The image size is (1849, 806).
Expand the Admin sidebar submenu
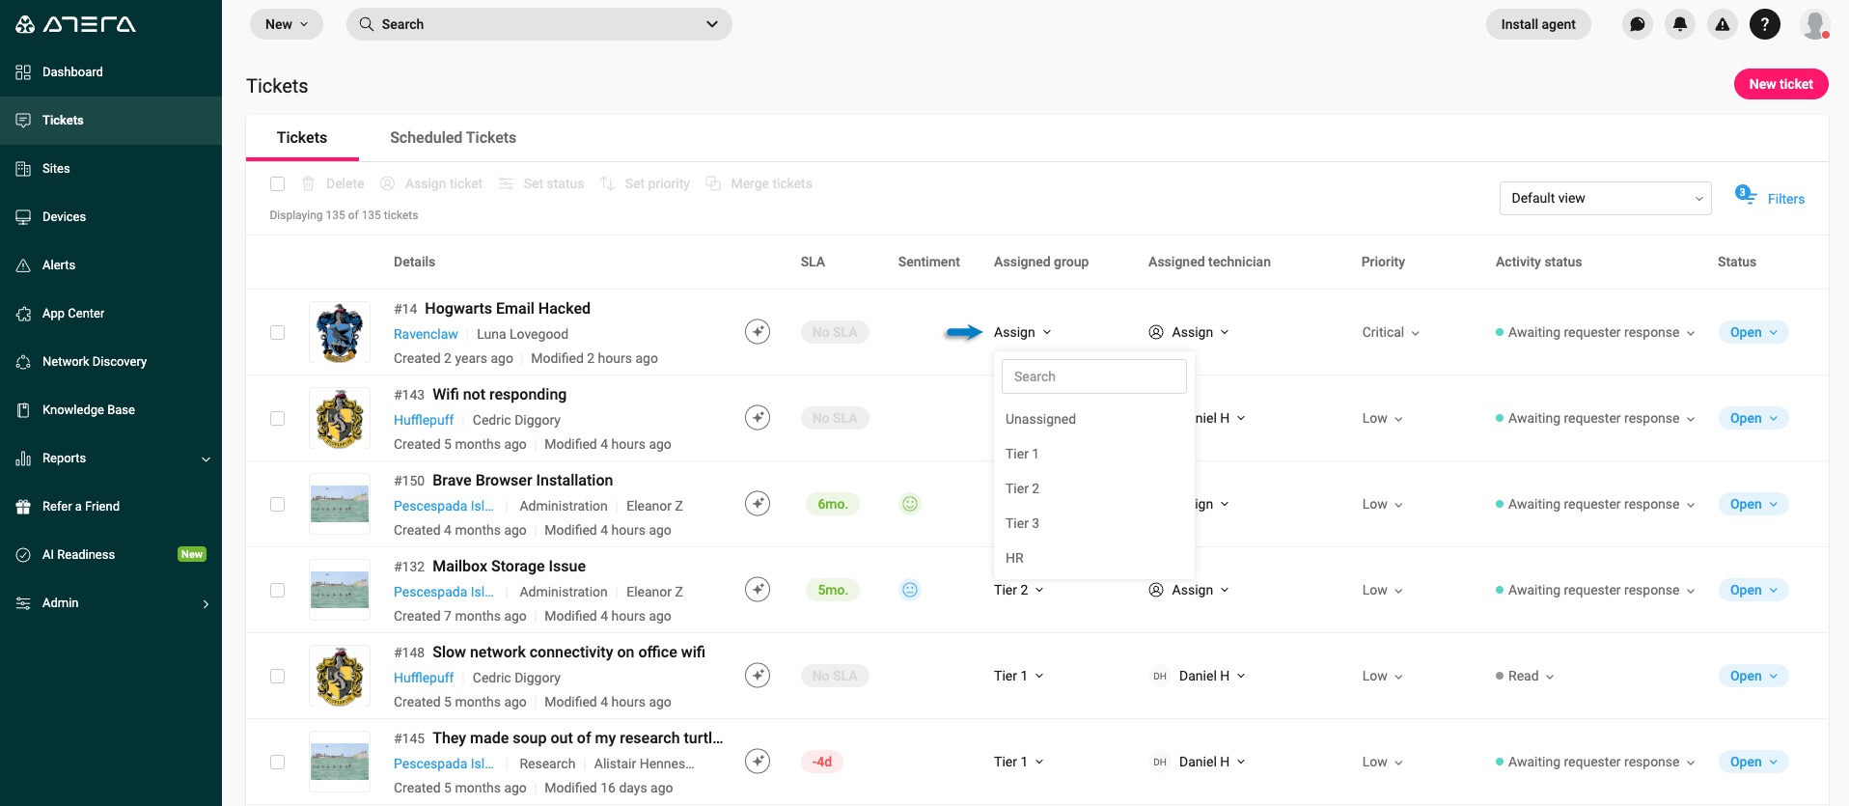pyautogui.click(x=111, y=603)
